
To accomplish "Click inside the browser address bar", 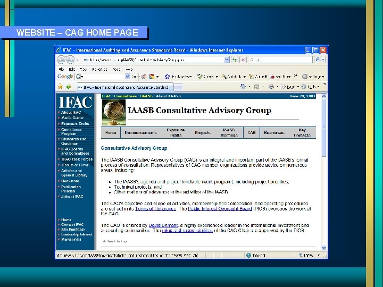I will tap(153, 60).
